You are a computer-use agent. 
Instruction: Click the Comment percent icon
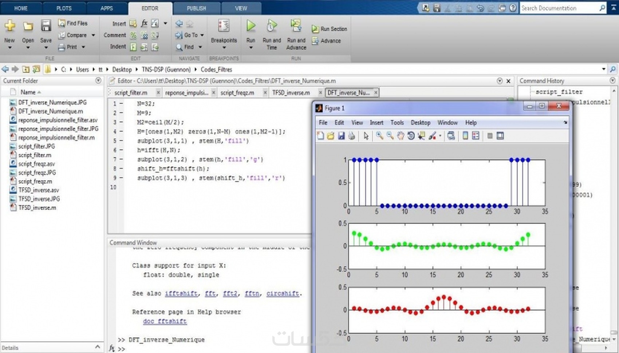click(x=133, y=35)
